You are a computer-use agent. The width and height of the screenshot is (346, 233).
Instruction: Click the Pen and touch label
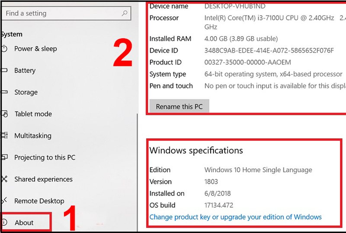click(x=171, y=86)
